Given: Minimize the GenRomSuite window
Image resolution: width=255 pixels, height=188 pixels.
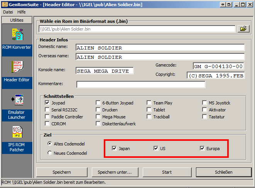Looking at the screenshot, I should (x=236, y=4).
